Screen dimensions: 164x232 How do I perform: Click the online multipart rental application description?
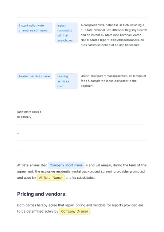coord(113,81)
